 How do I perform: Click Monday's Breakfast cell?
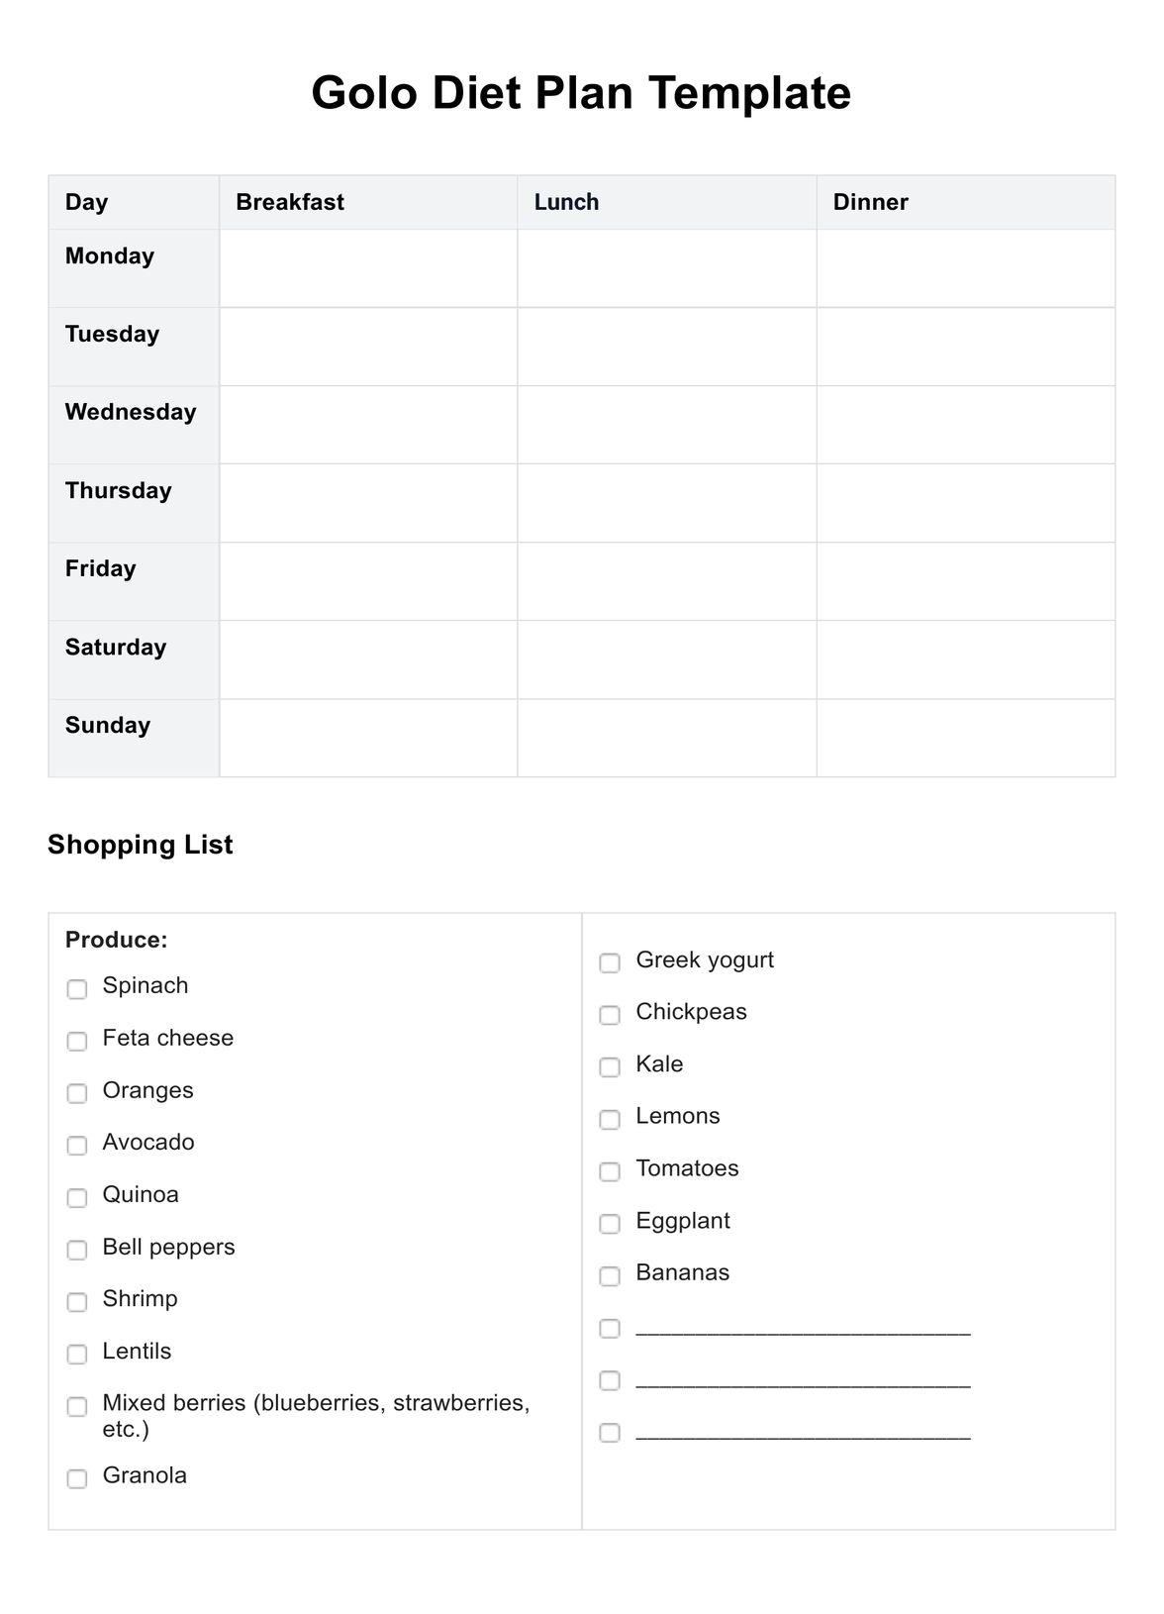pos(368,268)
